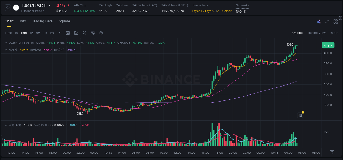This screenshot has height=160, width=343.
Task: Open the TAO/USDT pair dropdown
Action: tap(50, 5)
